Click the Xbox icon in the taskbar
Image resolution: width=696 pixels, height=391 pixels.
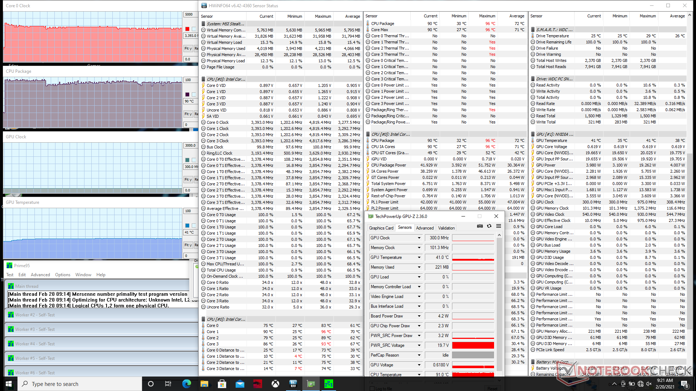click(275, 384)
